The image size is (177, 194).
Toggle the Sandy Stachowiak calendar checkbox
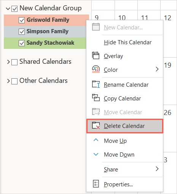(x=22, y=43)
